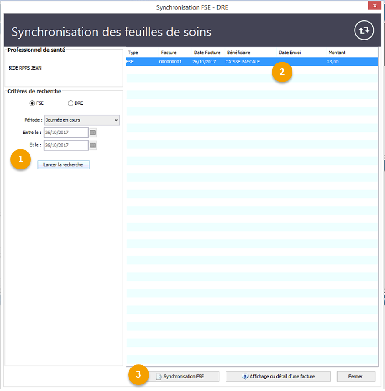Expand the Période dropdown

click(82, 120)
